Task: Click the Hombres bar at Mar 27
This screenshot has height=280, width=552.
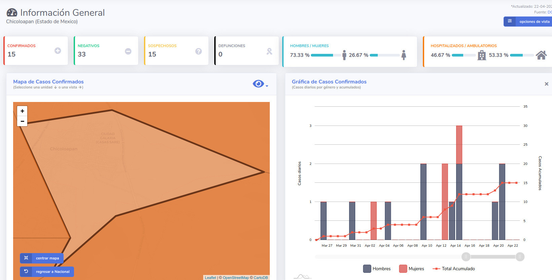Action: tap(324, 221)
